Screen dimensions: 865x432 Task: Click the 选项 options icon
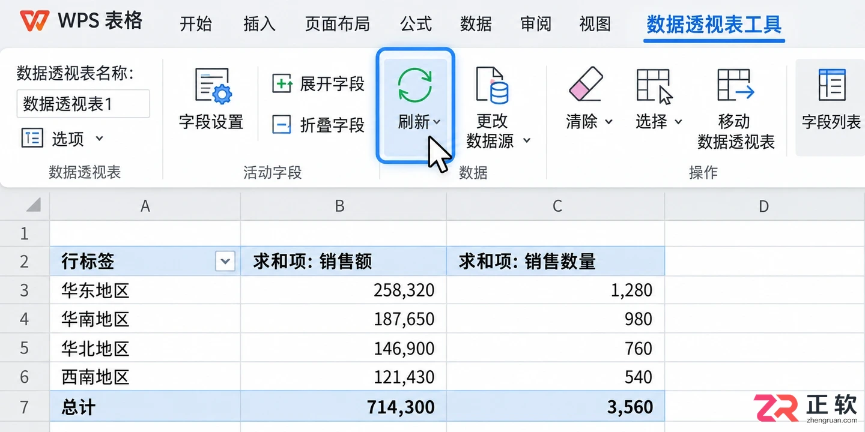[32, 138]
